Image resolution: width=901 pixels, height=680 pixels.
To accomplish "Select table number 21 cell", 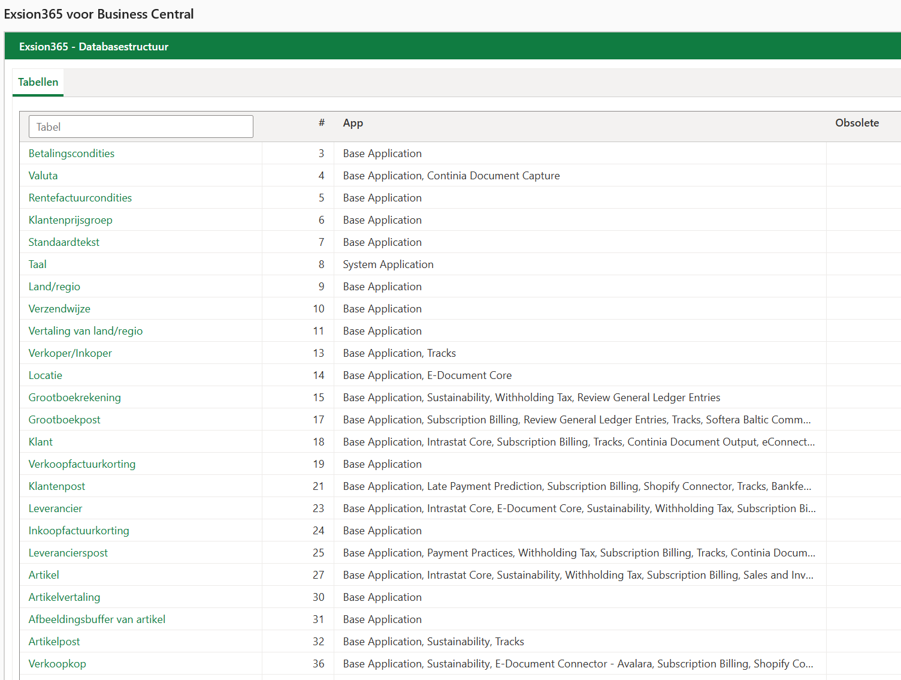I will tap(298, 486).
